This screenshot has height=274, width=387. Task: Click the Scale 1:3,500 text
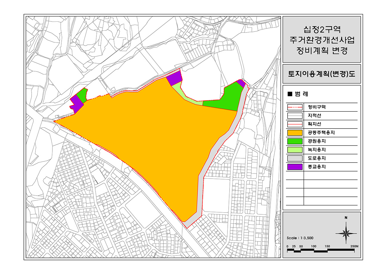(x=300, y=238)
